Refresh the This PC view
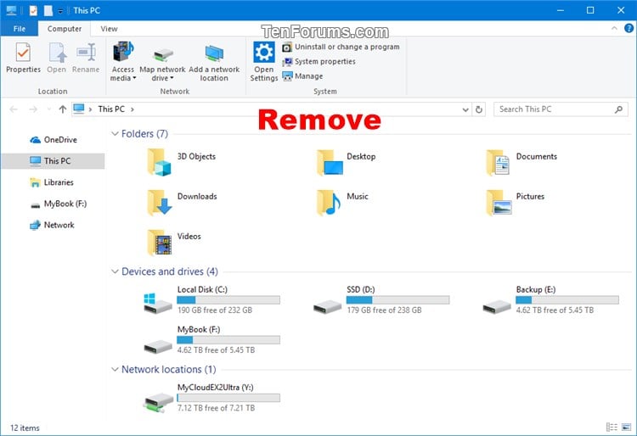 (x=479, y=109)
